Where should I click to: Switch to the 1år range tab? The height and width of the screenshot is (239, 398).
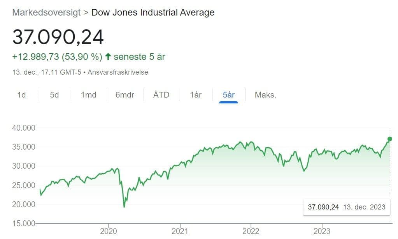(196, 94)
